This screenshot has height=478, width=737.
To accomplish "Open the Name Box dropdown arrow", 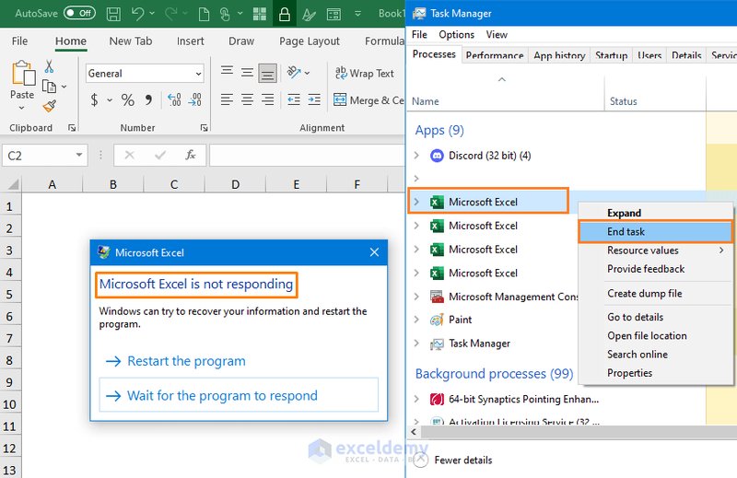I will tap(79, 155).
